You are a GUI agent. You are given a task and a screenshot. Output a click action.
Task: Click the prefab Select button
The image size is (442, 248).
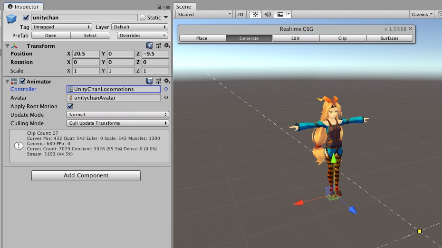tap(90, 36)
